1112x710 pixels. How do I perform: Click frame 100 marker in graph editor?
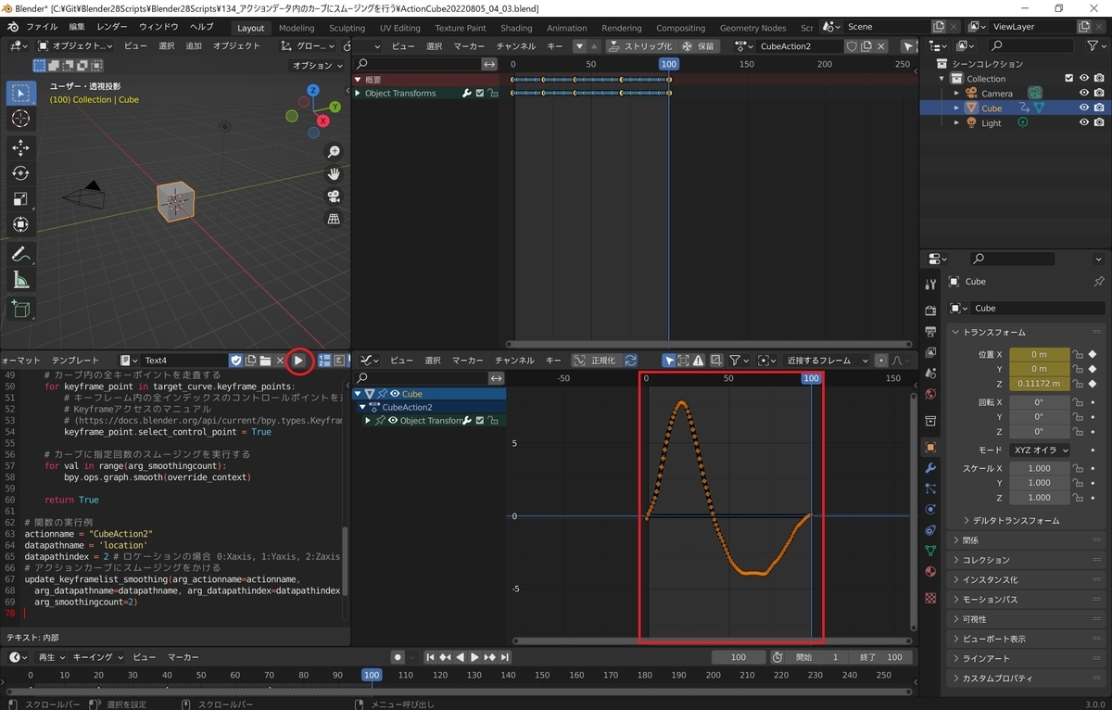click(811, 378)
